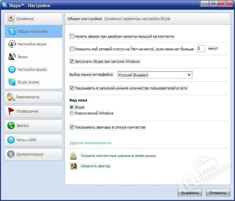Click the green phone Звонки icon
Screen dimensions: 235x201
coord(11,126)
